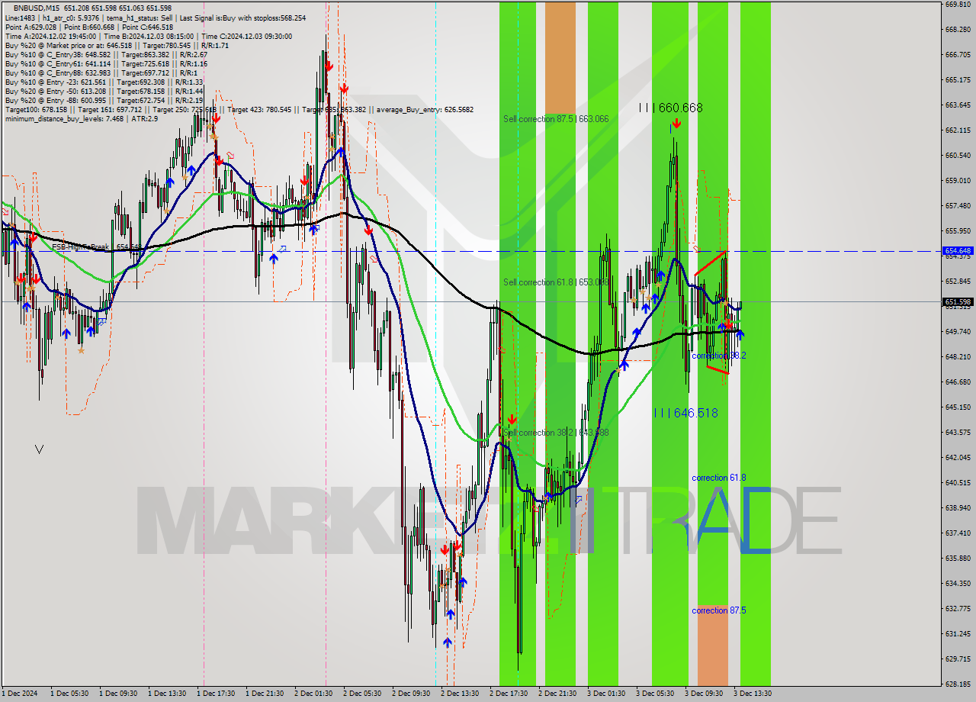Image resolution: width=976 pixels, height=702 pixels.
Task: Select the blue 'correction 38.2' label
Action: (718, 355)
